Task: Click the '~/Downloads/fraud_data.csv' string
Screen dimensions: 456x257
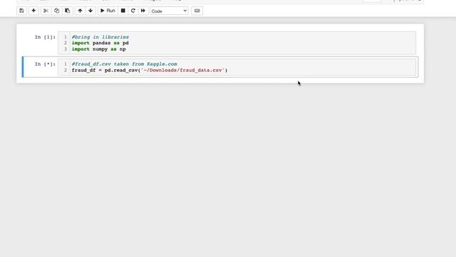Action: click(182, 70)
